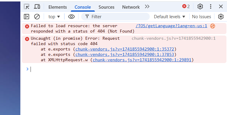Open the three-dot customize DevTools menu

pos(211,7)
